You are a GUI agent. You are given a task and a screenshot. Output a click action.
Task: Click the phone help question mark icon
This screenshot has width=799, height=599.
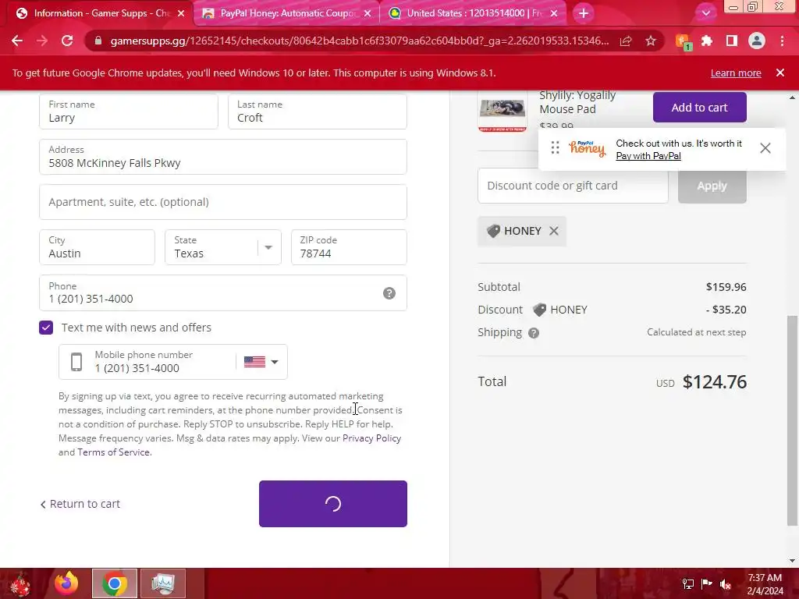389,293
